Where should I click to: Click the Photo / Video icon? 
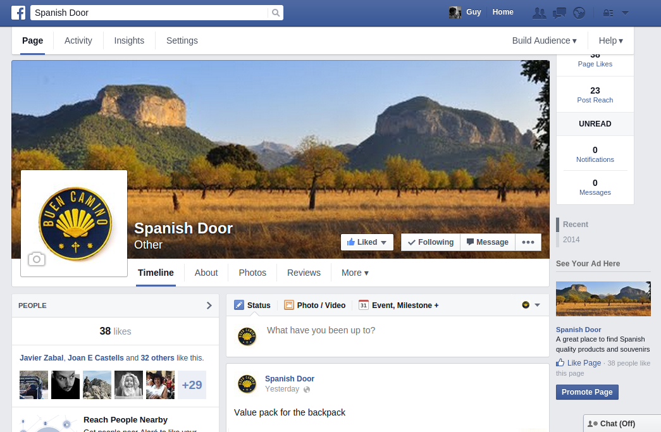pos(289,305)
